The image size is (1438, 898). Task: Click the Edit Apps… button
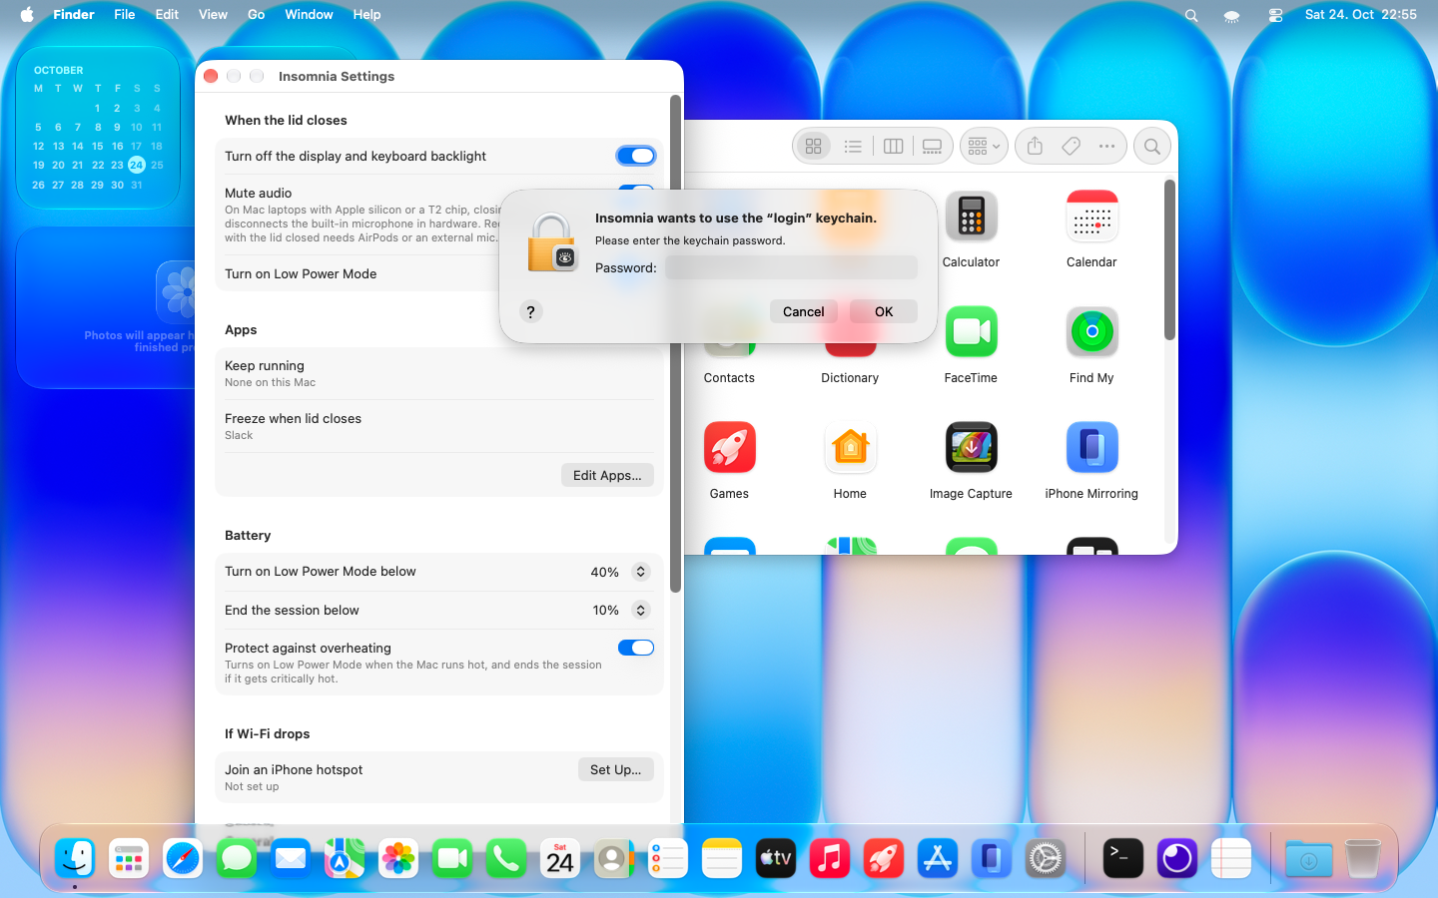[x=607, y=475]
